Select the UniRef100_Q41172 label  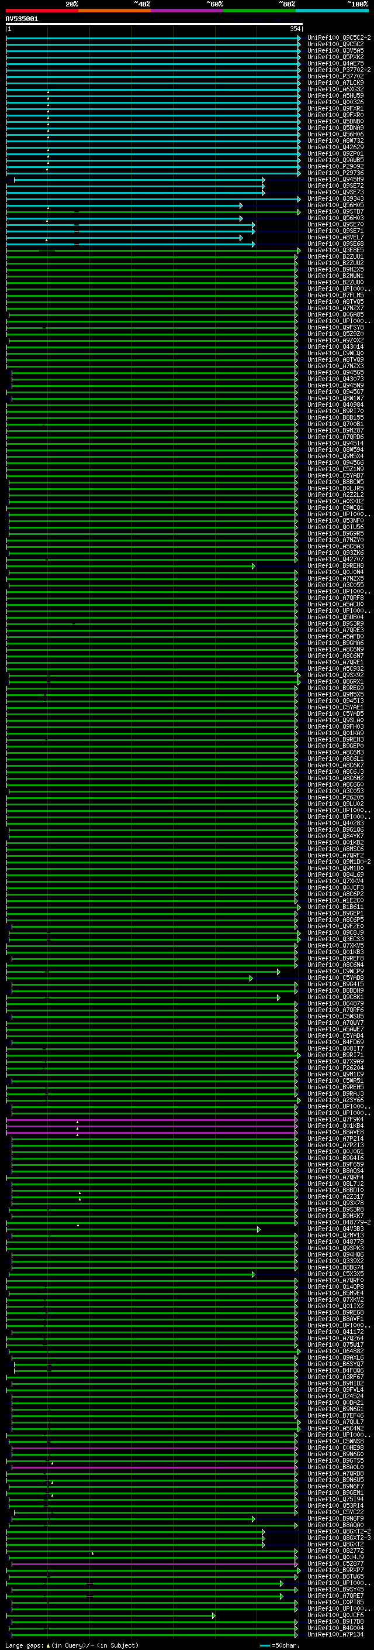[x=335, y=1332]
